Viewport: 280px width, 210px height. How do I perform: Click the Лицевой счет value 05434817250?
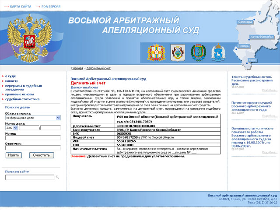click(x=127, y=137)
